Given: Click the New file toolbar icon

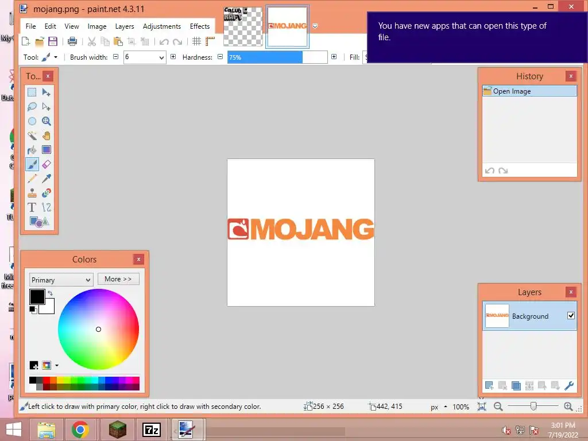Looking at the screenshot, I should [26, 41].
